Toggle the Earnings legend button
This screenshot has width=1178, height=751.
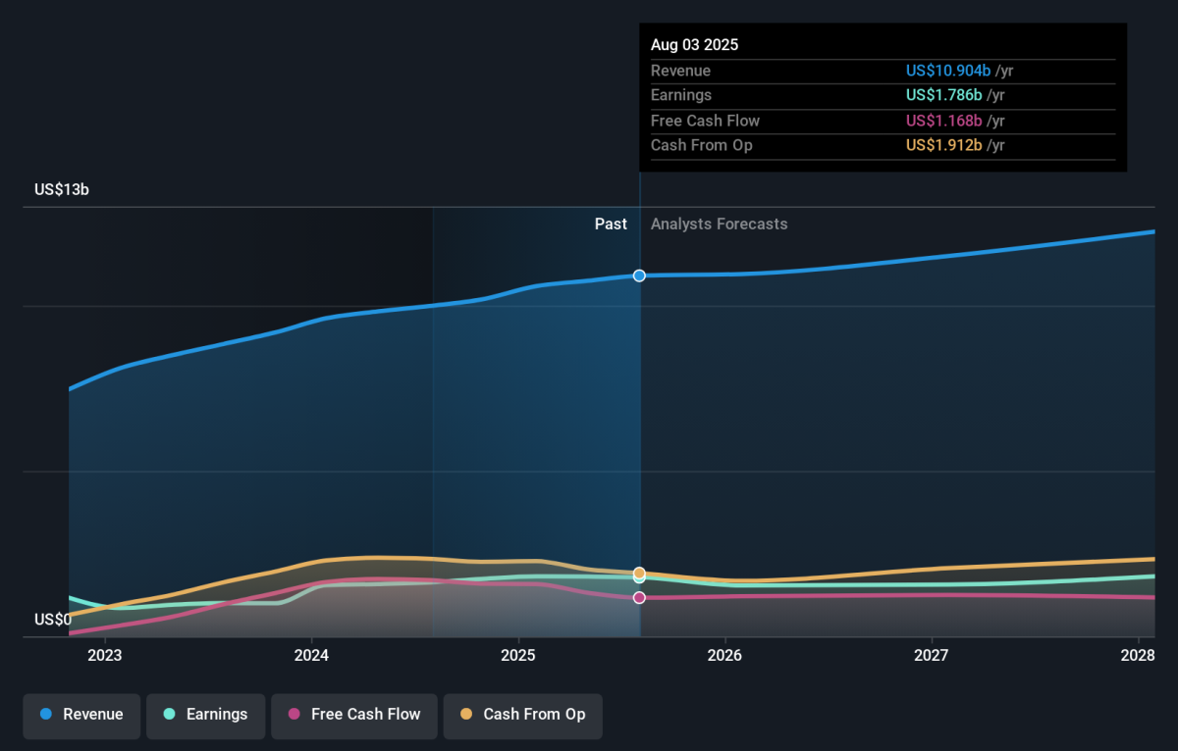point(205,715)
